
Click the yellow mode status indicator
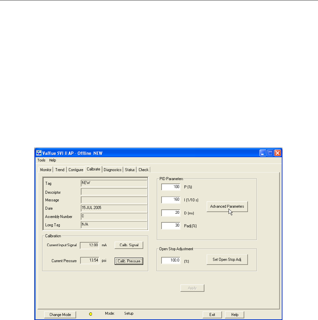(91, 314)
